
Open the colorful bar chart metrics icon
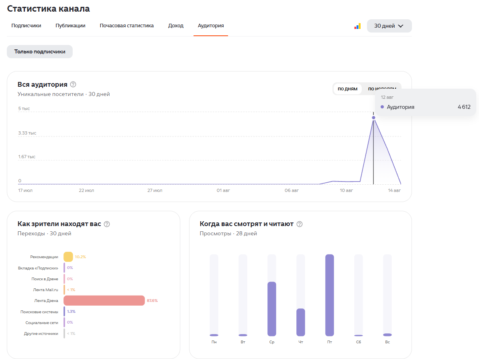click(x=357, y=26)
